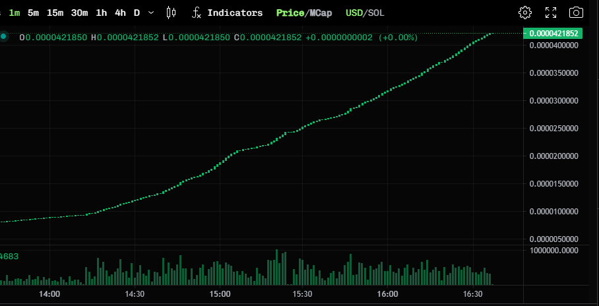
Task: Click volume axis label 1000000.0000
Action: click(553, 251)
